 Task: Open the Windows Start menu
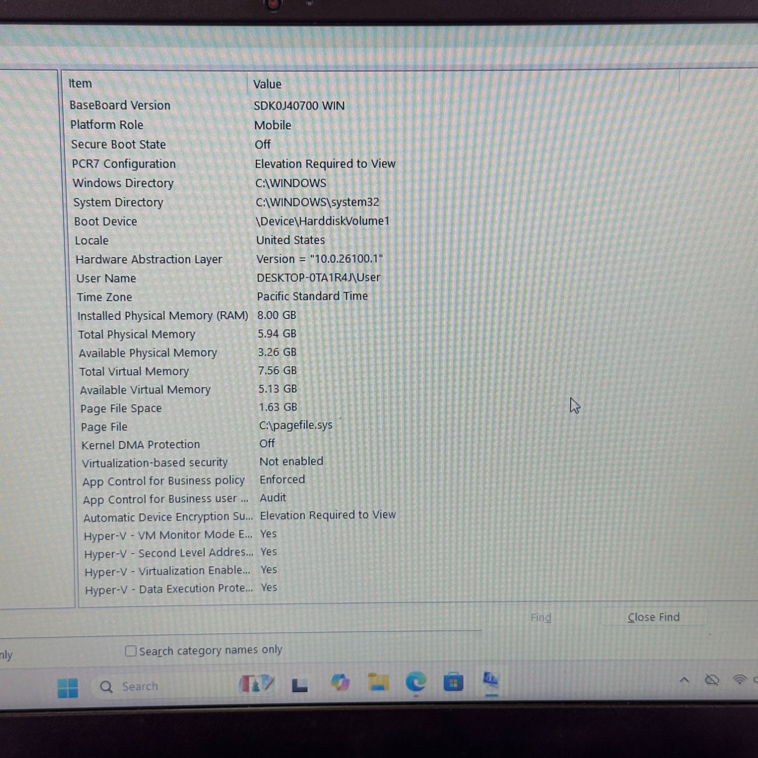click(68, 688)
